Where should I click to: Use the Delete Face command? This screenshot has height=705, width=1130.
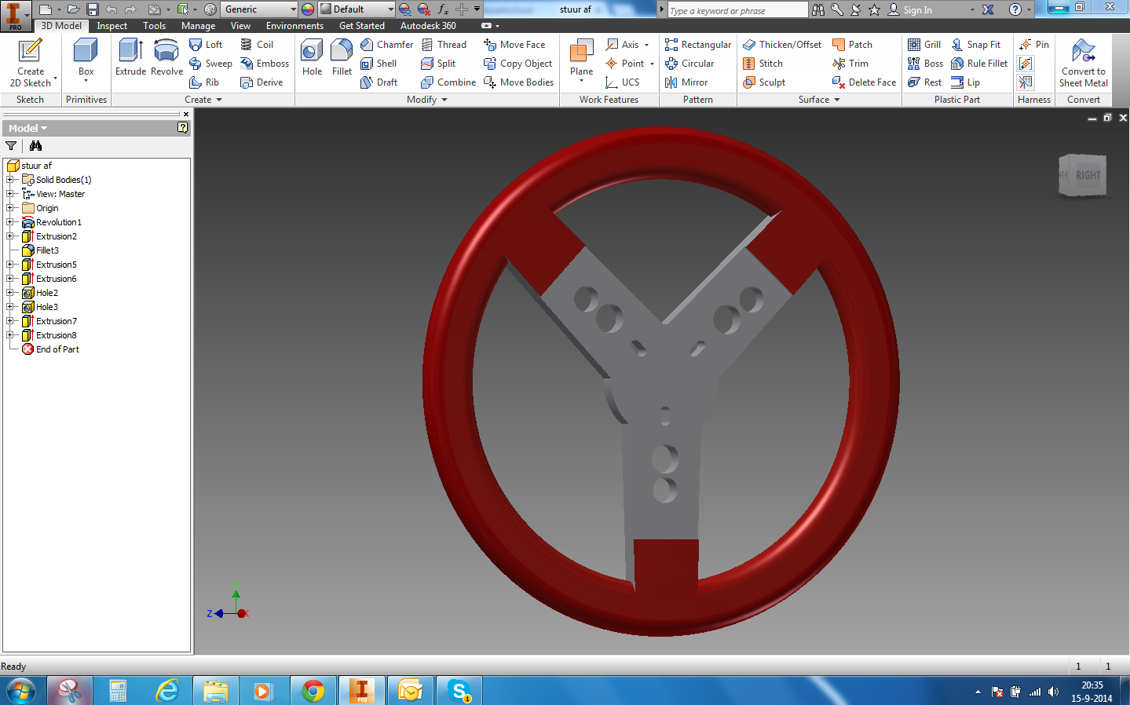point(864,82)
